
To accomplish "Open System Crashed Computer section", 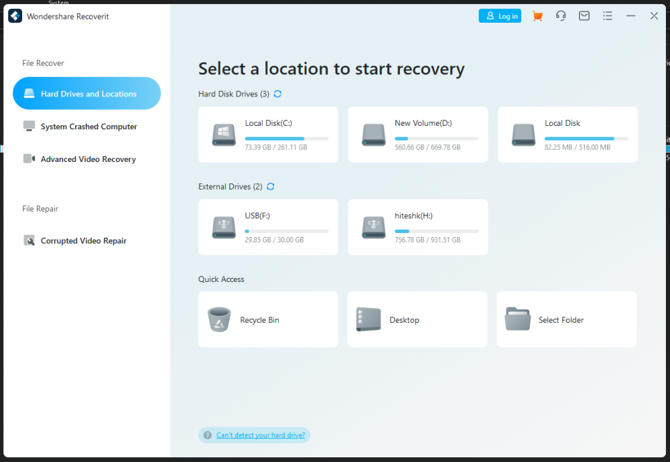I will [x=86, y=127].
